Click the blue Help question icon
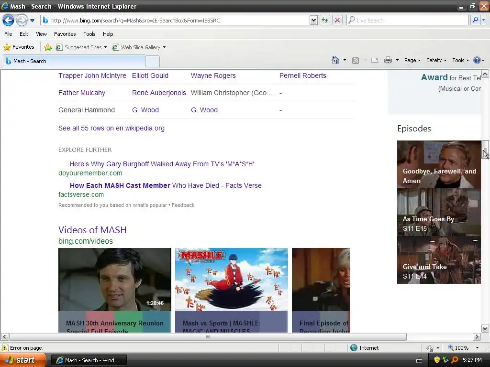 (477, 60)
